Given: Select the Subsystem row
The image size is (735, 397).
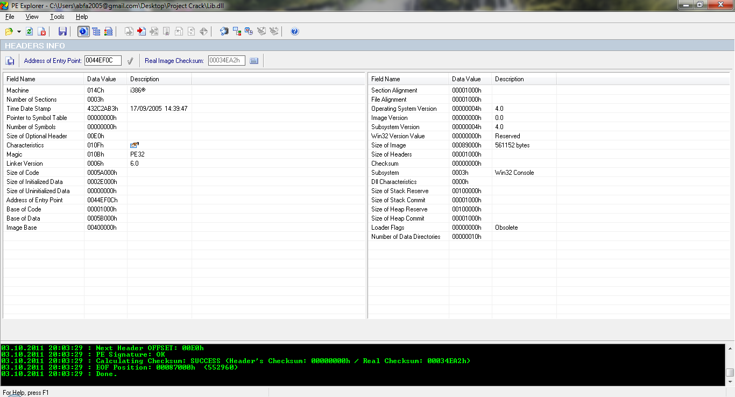Looking at the screenshot, I should pyautogui.click(x=549, y=173).
